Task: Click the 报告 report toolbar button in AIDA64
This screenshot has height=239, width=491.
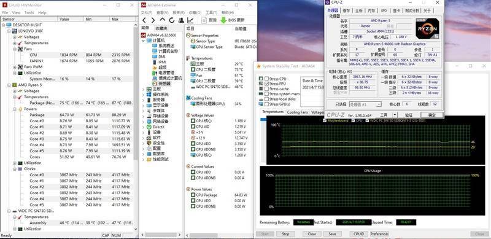Action: click(209, 20)
